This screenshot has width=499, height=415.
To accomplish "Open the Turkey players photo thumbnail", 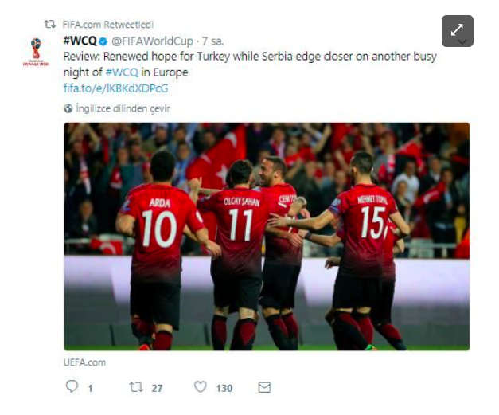I will pos(267,237).
